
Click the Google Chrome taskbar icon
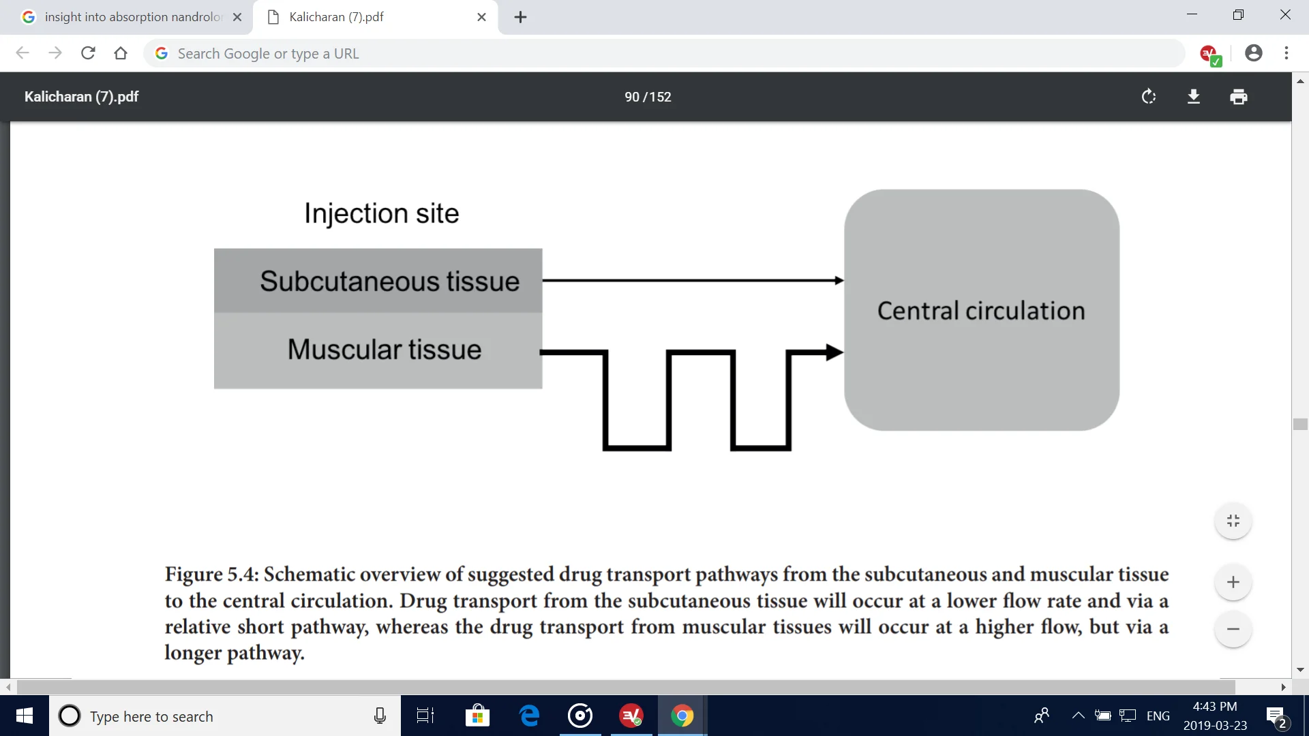682,716
